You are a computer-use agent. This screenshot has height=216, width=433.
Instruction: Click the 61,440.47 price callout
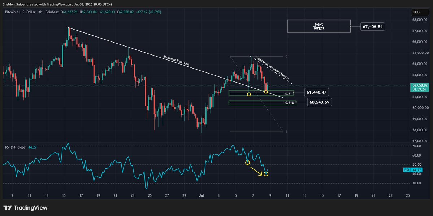316,92
